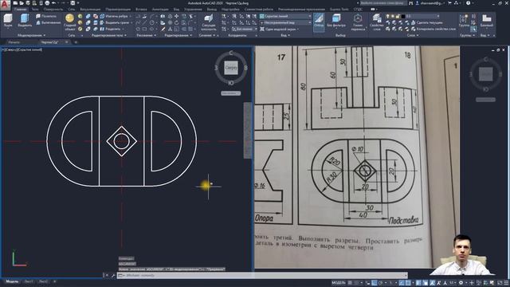Expand the Section (Сечение) panel

coord(207,35)
